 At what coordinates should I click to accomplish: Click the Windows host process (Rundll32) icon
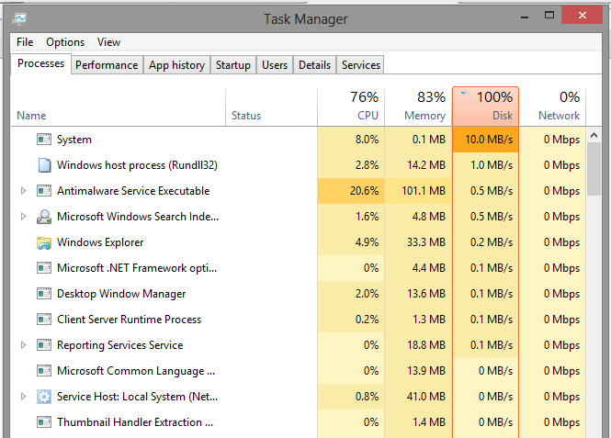pyautogui.click(x=43, y=165)
